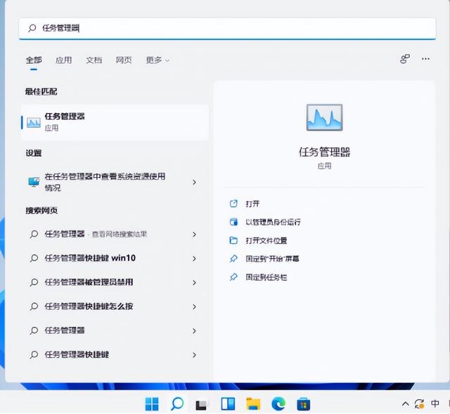450x414 pixels.
Task: Expand arrow for 任务管理器快捷键怎么按
Action: coord(194,306)
